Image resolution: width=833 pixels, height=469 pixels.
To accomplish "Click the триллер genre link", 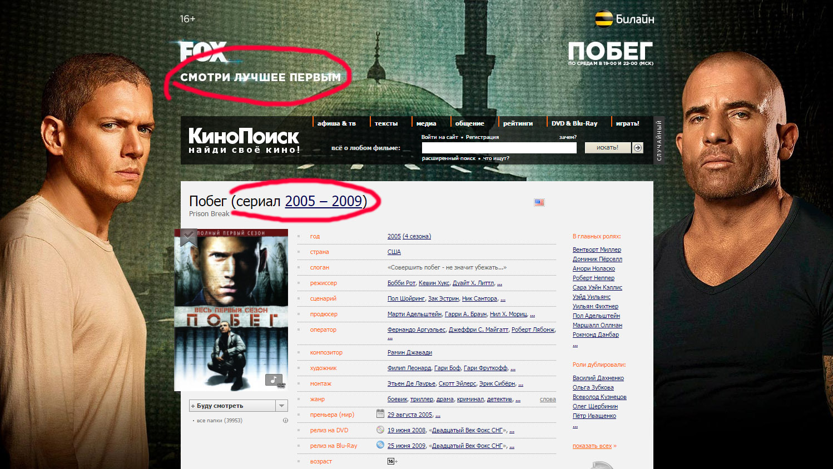I will point(422,400).
